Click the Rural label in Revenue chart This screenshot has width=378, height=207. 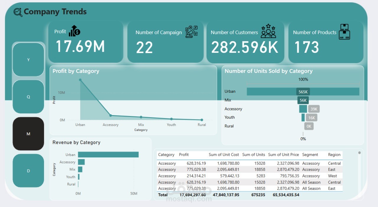coord(71,184)
